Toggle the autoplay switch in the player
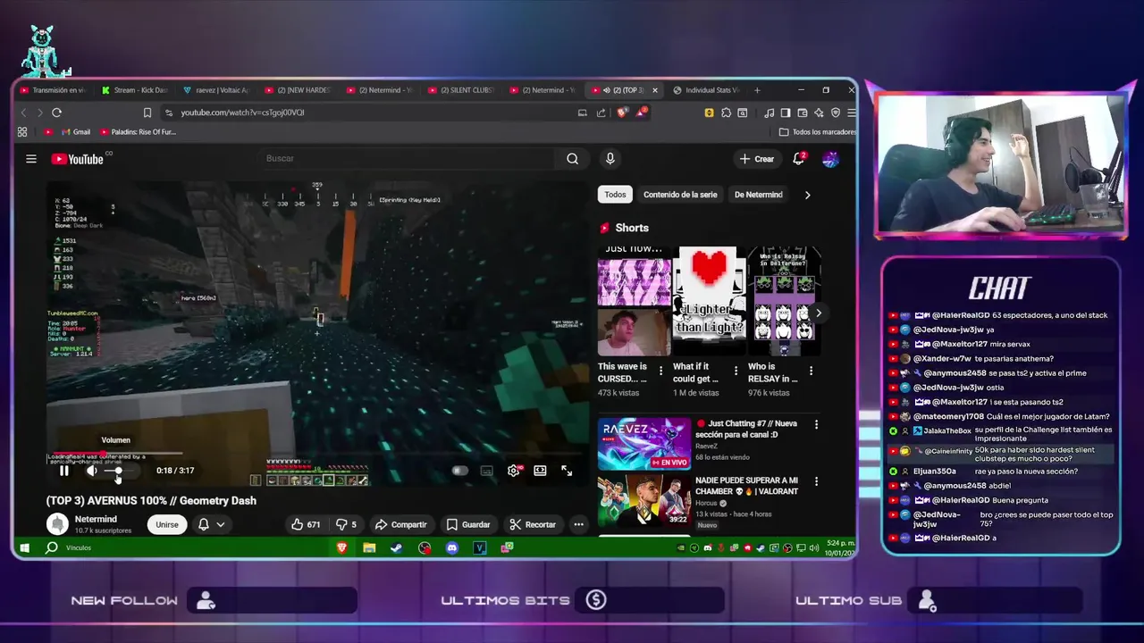Screen dimensions: 1144x643 coord(459,471)
